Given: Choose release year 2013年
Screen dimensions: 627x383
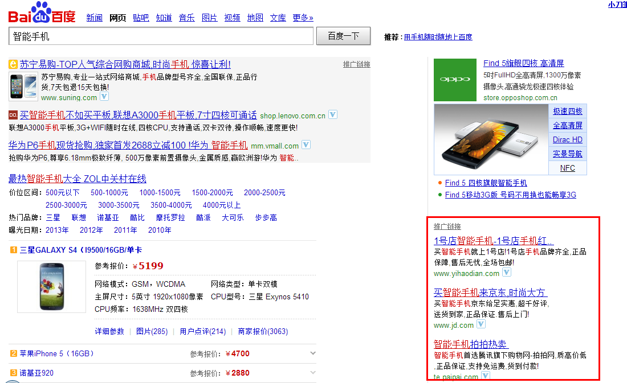Looking at the screenshot, I should point(57,230).
